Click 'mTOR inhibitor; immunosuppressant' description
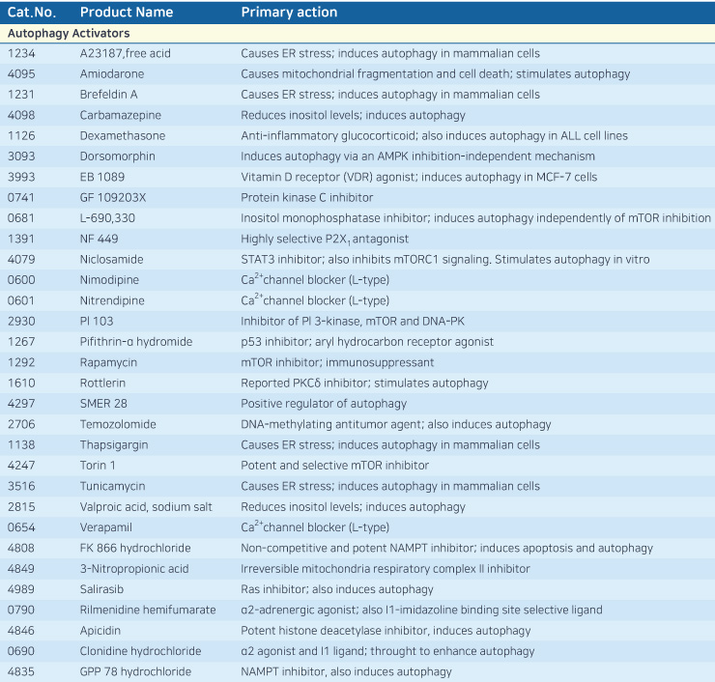This screenshot has height=682, width=715. click(337, 362)
